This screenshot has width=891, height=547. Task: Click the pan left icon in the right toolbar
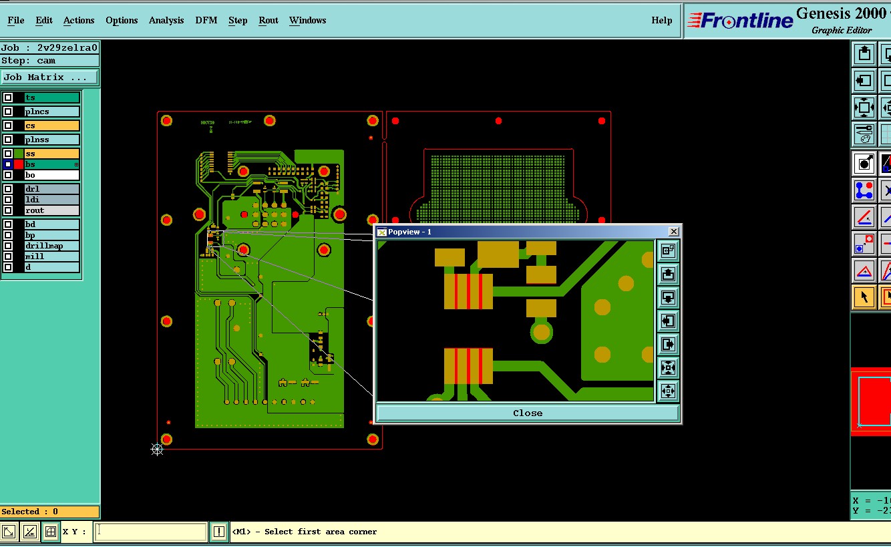pos(864,81)
